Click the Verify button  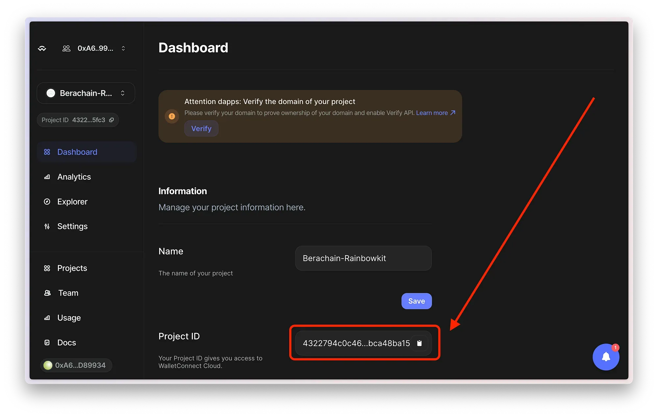(x=201, y=129)
